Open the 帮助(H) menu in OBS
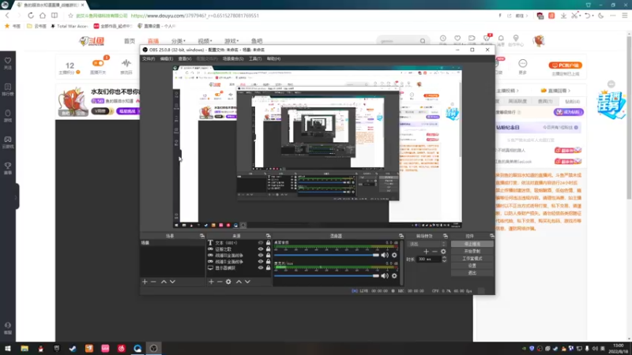This screenshot has height=355, width=632. tap(273, 58)
